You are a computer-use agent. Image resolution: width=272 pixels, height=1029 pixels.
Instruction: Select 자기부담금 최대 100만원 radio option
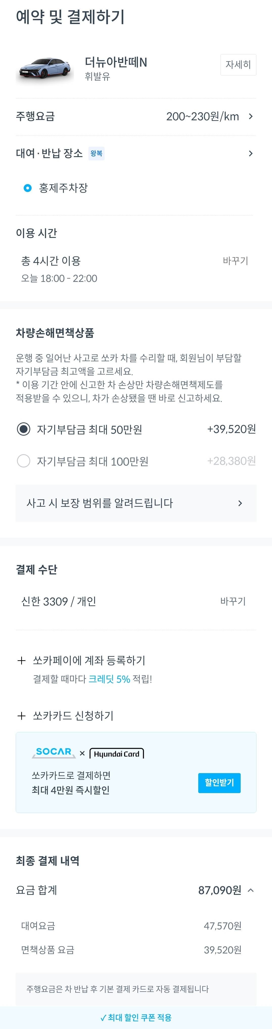[x=23, y=461]
